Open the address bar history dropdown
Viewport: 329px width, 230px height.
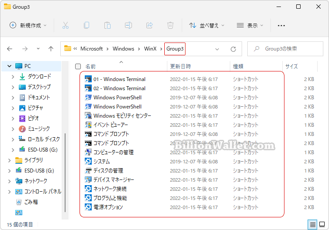(217, 49)
